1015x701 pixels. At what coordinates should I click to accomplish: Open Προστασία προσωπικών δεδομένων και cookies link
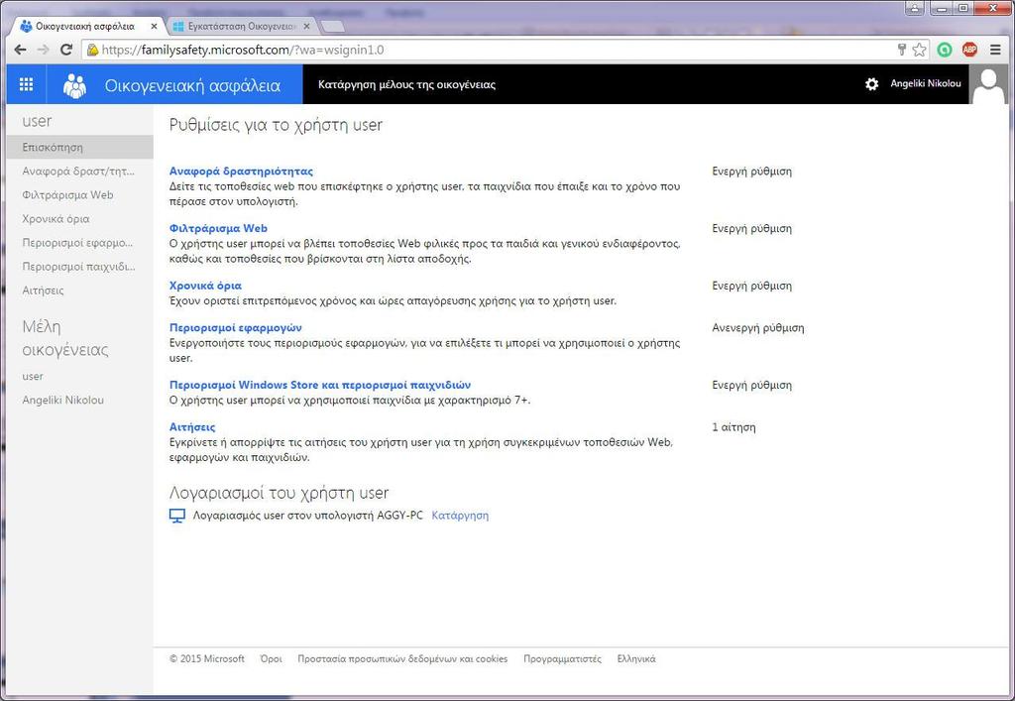point(402,659)
